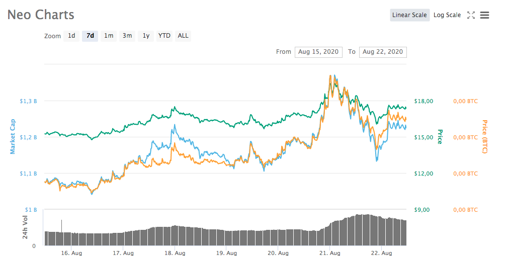Click the $12,00 price label
This screenshot has height=256, width=506.
[x=424, y=174]
